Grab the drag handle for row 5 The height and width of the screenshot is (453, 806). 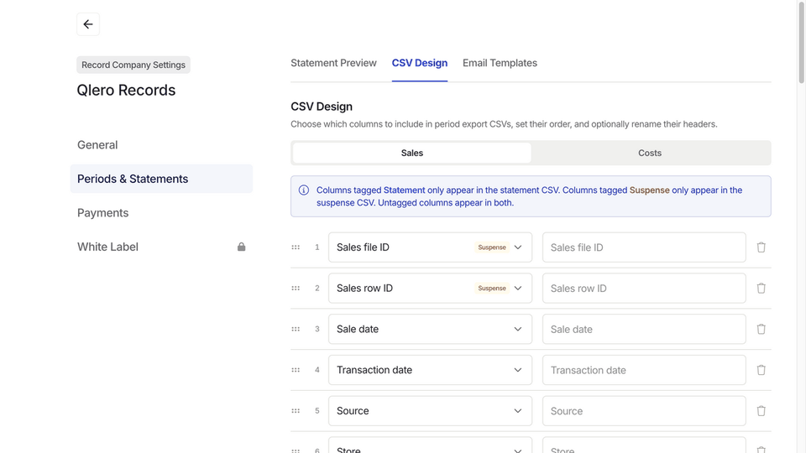coord(296,411)
